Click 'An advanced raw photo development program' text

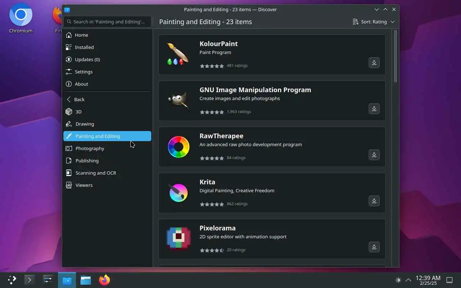[251, 144]
